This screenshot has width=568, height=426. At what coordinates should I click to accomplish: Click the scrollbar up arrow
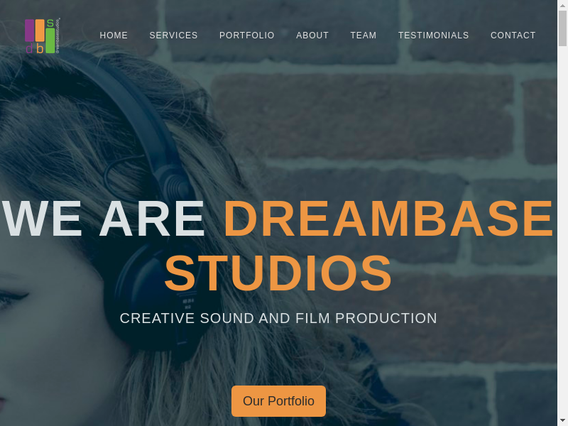(562, 5)
